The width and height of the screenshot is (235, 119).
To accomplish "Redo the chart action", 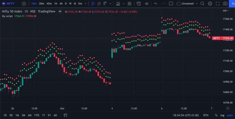I will (x=163, y=4).
